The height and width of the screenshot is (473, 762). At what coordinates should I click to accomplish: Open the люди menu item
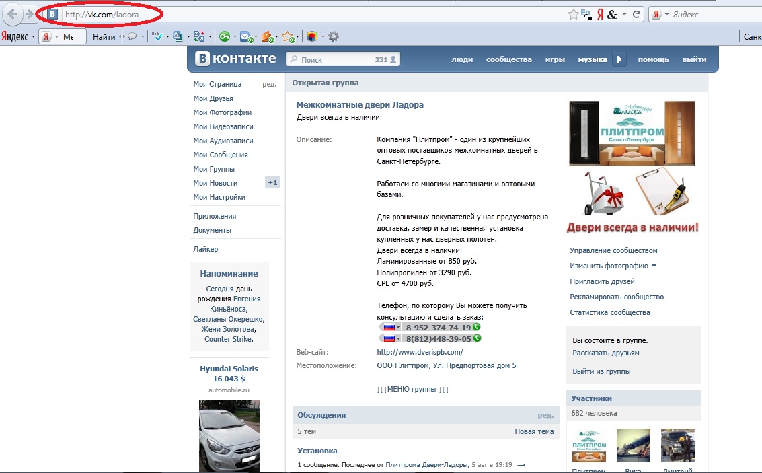pos(461,59)
